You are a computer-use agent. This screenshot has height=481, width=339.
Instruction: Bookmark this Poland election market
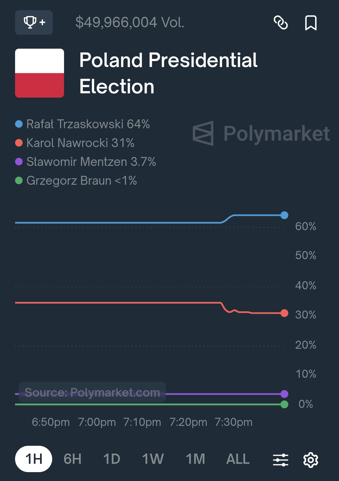click(x=311, y=23)
